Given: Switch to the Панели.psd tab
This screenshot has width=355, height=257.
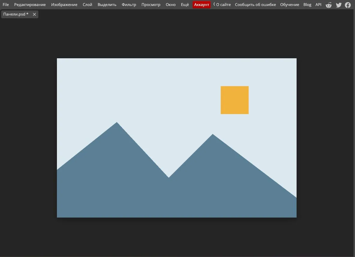Looking at the screenshot, I should coord(16,14).
